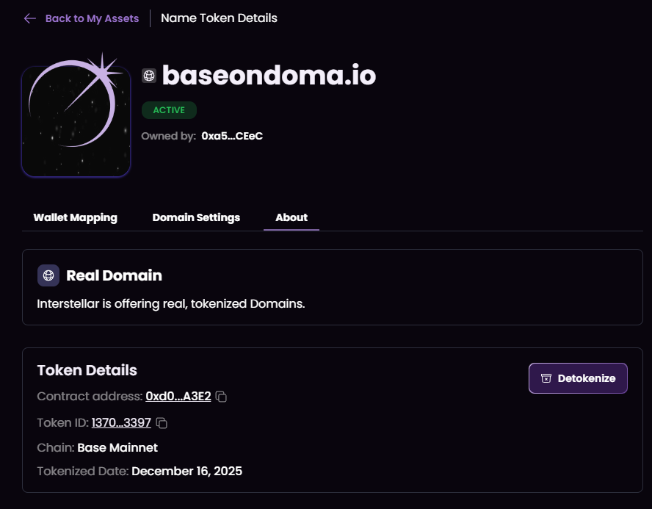Open the Wallet Mapping tab

[76, 217]
